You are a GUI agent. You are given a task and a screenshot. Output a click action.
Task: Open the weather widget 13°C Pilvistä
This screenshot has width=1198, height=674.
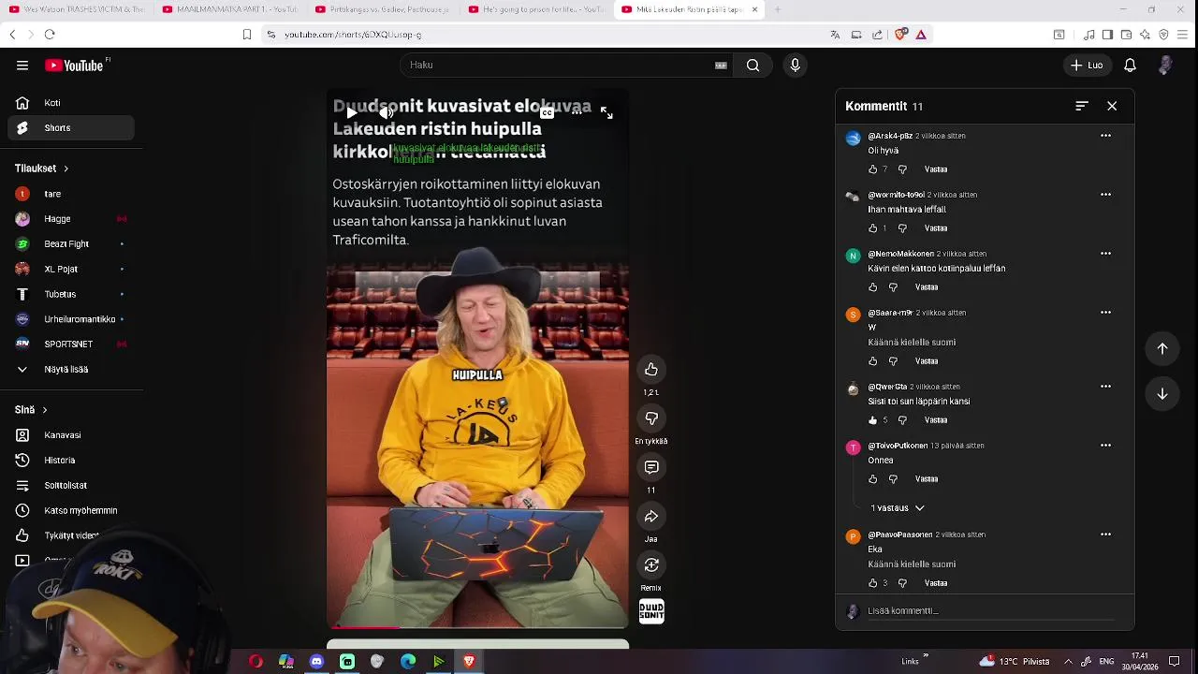[1014, 662]
